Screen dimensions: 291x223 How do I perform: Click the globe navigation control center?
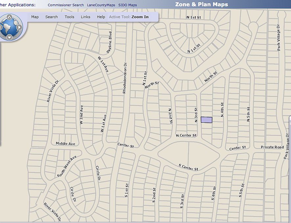pyautogui.click(x=10, y=28)
